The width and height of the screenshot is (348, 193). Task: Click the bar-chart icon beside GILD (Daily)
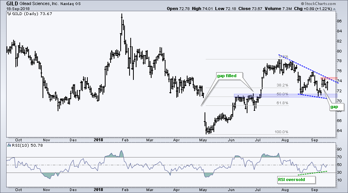(9, 14)
